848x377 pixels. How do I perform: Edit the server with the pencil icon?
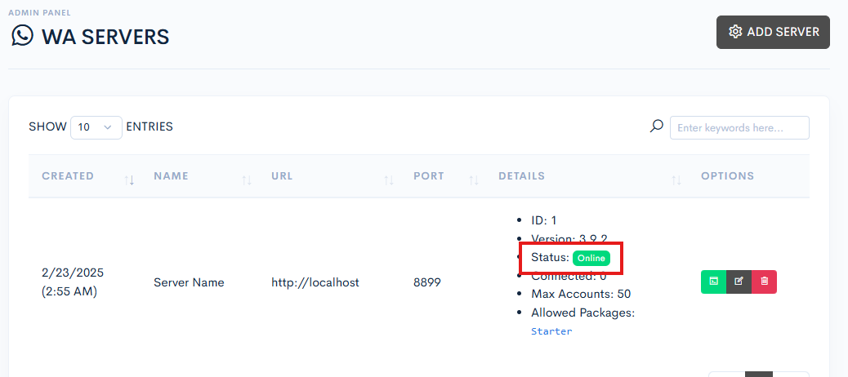pyautogui.click(x=739, y=282)
